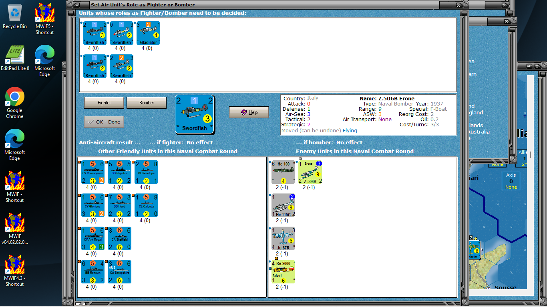Click the Re.2000 Falco I enemy counter
The height and width of the screenshot is (307, 547).
pyautogui.click(x=283, y=271)
